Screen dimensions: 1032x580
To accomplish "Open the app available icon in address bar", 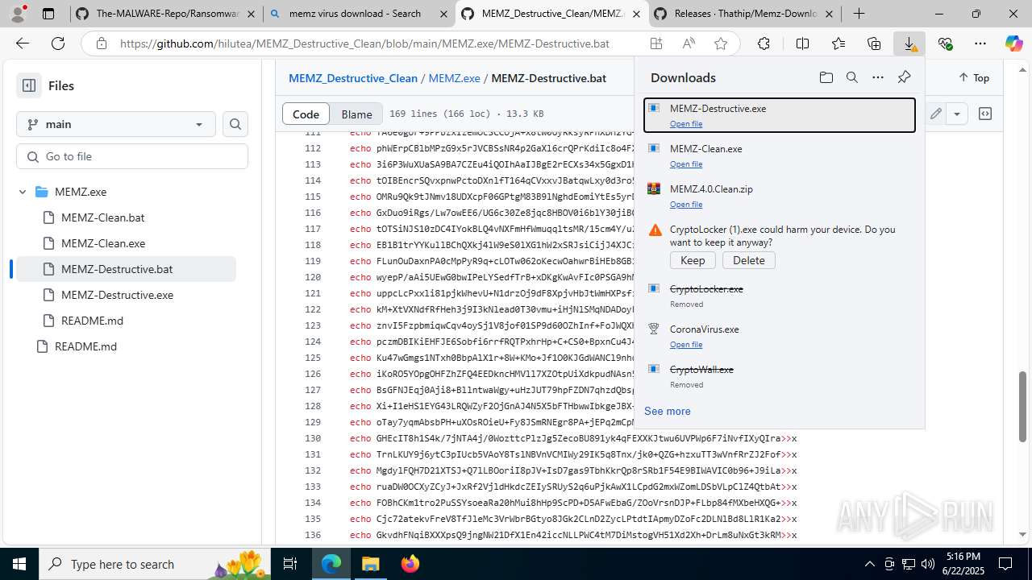I will pyautogui.click(x=656, y=44).
